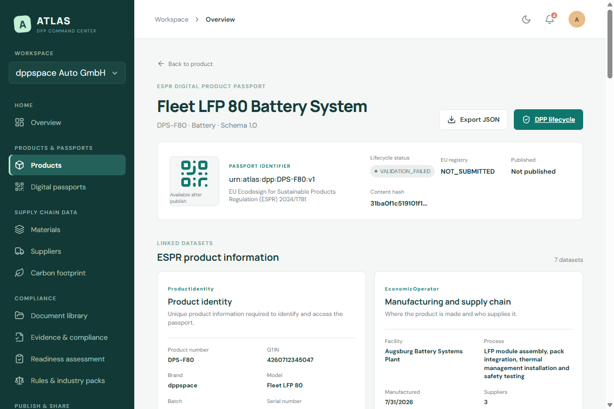Image resolution: width=614 pixels, height=409 pixels.
Task: Click Manufacturing and supply chain heading
Action: (448, 302)
